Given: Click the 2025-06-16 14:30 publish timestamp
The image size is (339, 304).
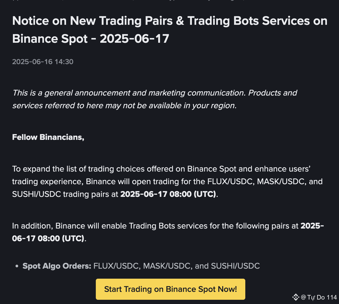Looking at the screenshot, I should [x=43, y=62].
